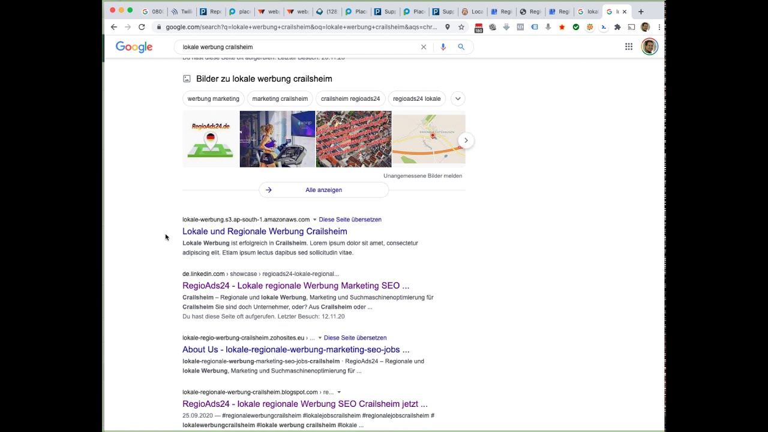
Task: Click 'de.linkedin.com › showcase' URL text
Action: tap(260, 274)
